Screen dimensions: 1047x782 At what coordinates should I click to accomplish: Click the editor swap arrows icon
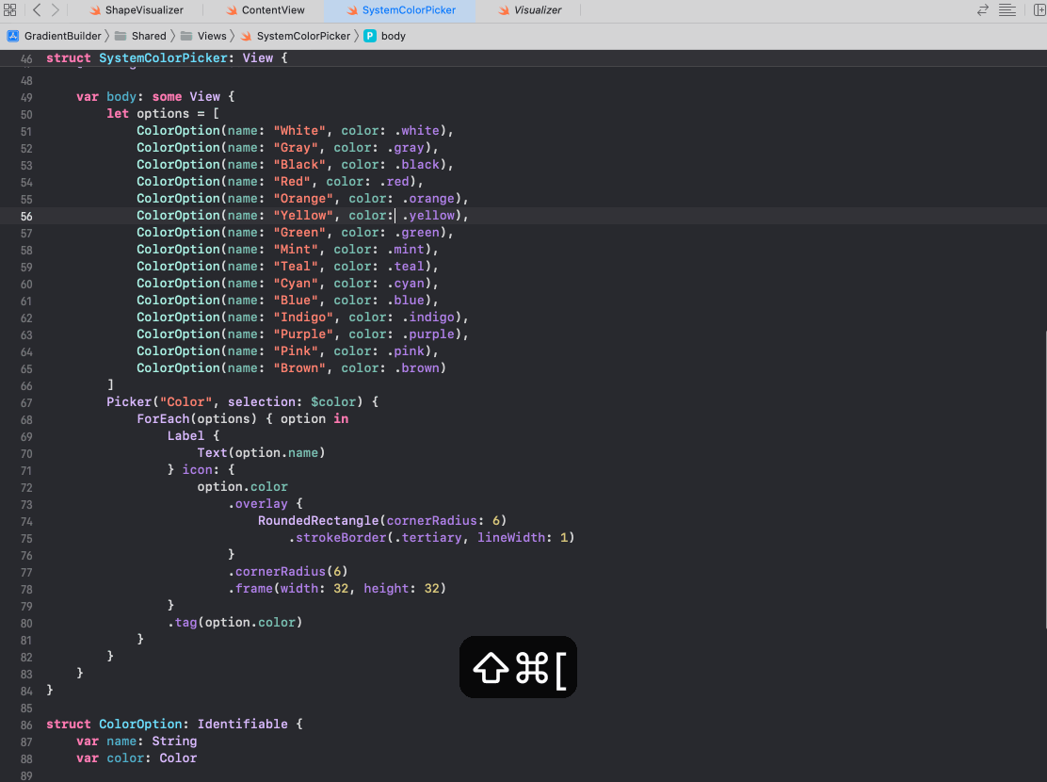coord(982,10)
